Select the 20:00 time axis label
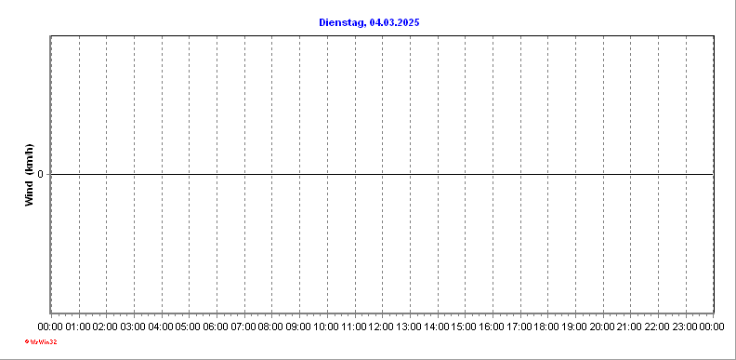This screenshot has height=360, width=736. (x=602, y=327)
